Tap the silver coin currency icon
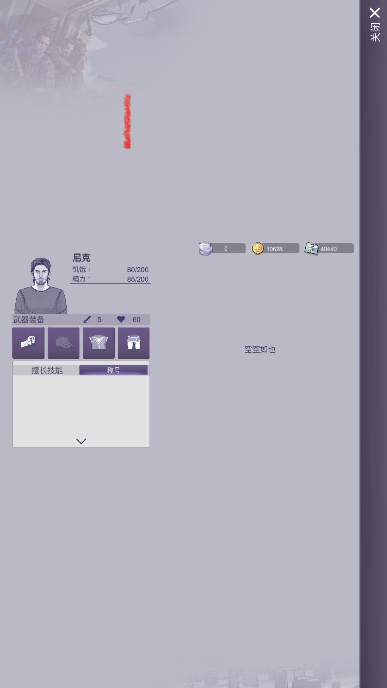 coord(205,248)
